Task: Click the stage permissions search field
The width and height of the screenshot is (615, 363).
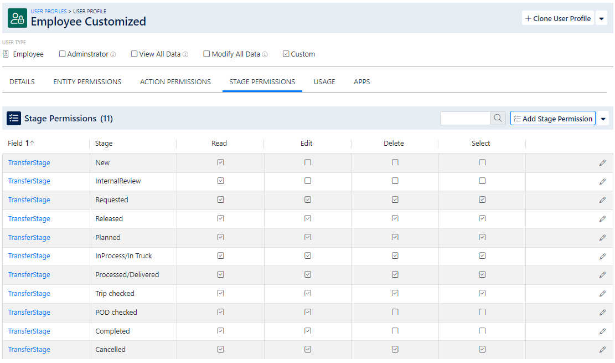Action: pyautogui.click(x=465, y=118)
